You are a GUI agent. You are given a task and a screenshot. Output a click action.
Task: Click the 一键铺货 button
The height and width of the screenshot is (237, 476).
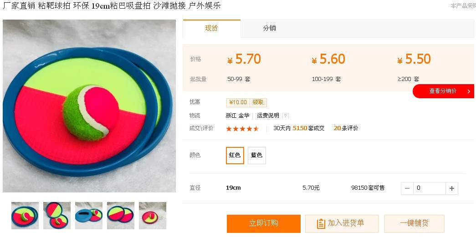click(x=414, y=223)
